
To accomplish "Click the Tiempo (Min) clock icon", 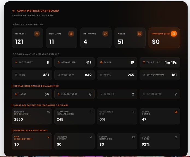I will [144, 62].
